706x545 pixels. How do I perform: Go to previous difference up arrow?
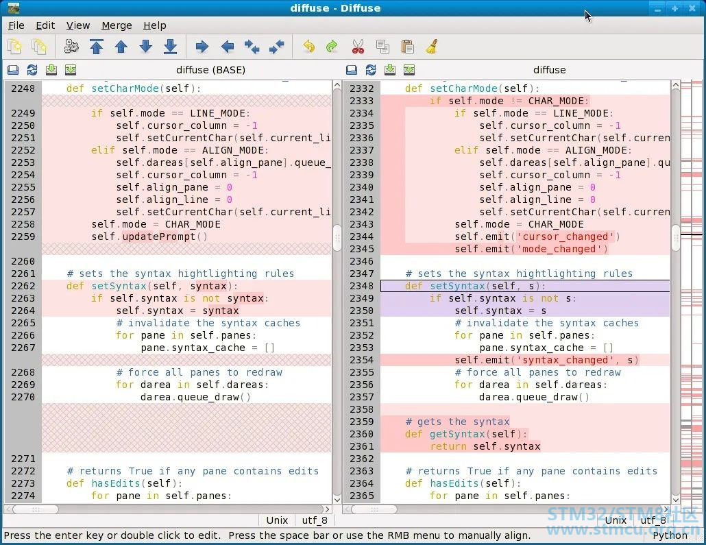pyautogui.click(x=121, y=47)
